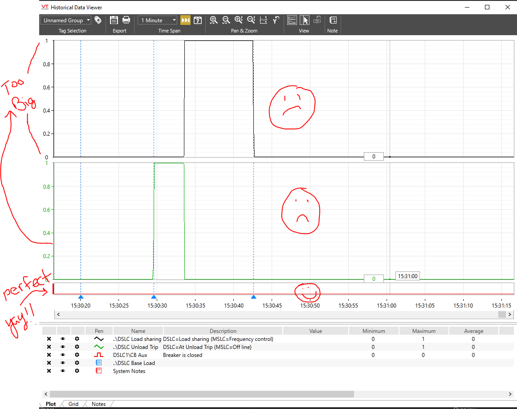This screenshot has width=517, height=409.
Task: Click note marker at 15:30:20
Action: tap(81, 297)
